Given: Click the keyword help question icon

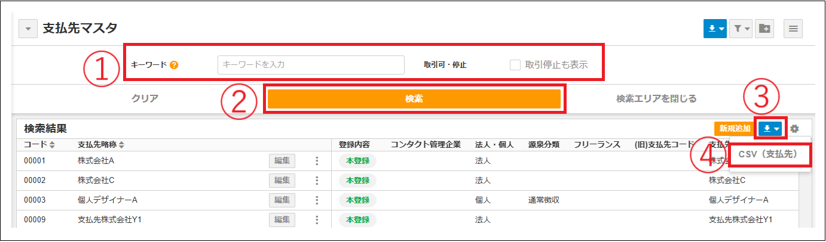Looking at the screenshot, I should [174, 64].
